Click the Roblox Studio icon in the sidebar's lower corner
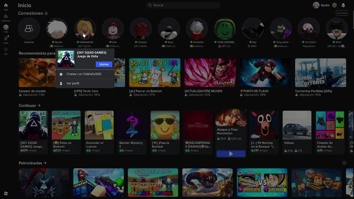 6,193
